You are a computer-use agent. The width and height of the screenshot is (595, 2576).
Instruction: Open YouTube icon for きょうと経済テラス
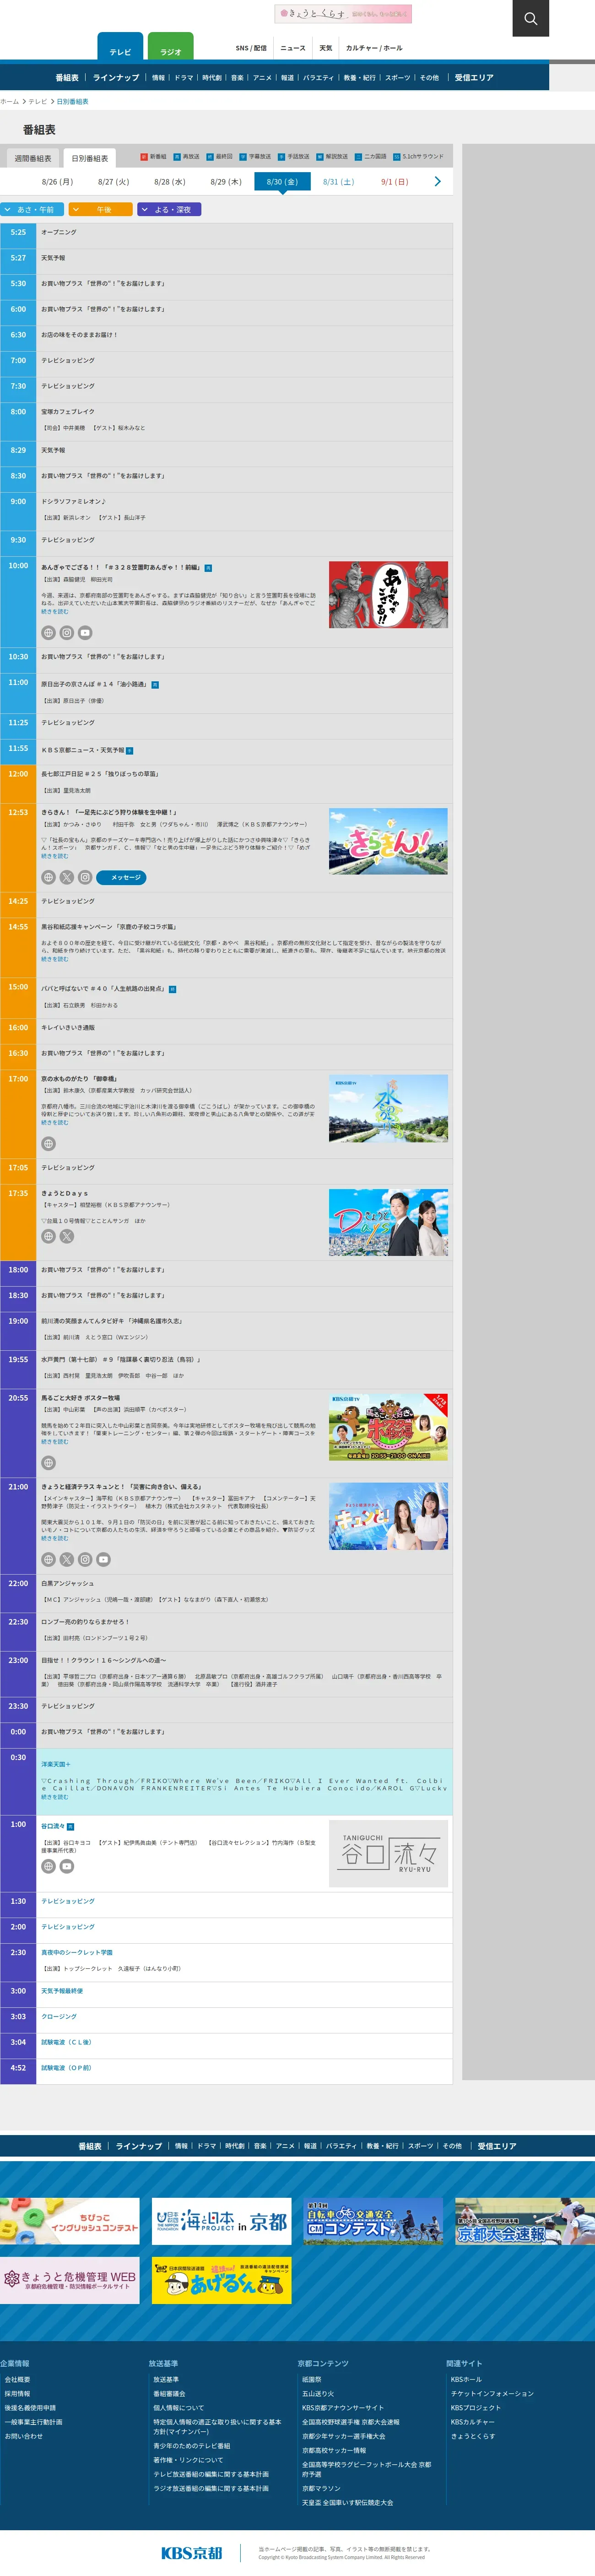[103, 1559]
